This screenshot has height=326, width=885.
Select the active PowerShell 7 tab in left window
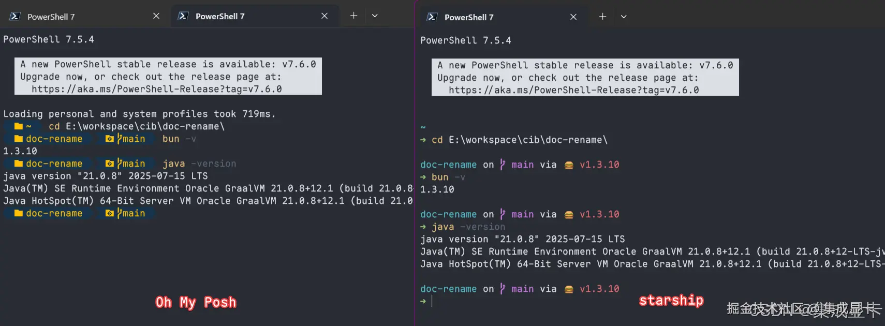pos(255,16)
